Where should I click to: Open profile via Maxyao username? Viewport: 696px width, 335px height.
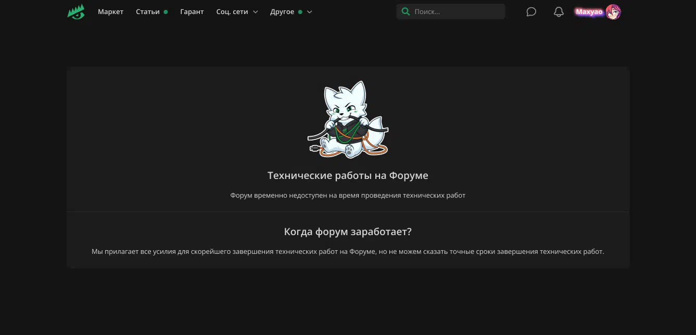(x=589, y=11)
